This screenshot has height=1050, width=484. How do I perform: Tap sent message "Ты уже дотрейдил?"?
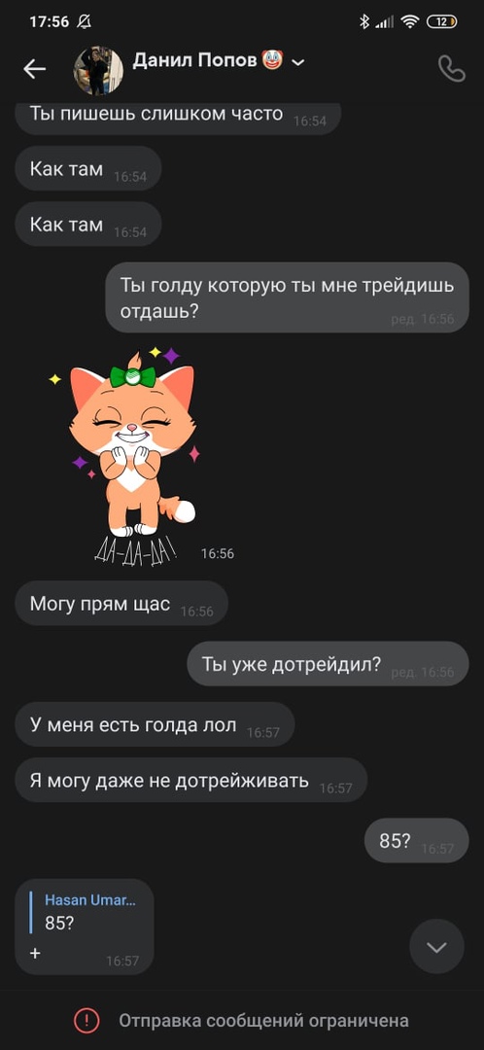click(328, 664)
